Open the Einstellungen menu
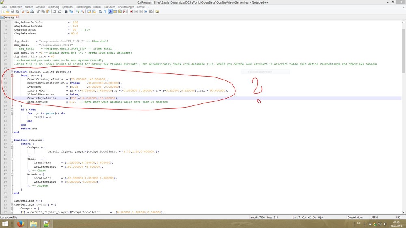This screenshot has width=406, height=228. pyautogui.click(x=83, y=7)
